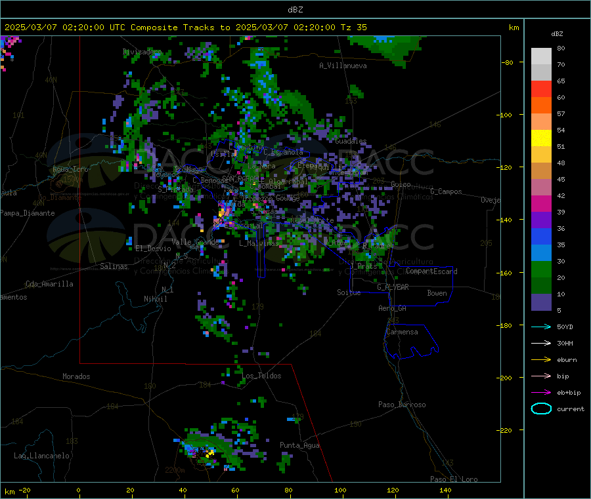Image resolution: width=591 pixels, height=499 pixels.
Task: Click the A_Villanueva map label
Action: pos(343,66)
